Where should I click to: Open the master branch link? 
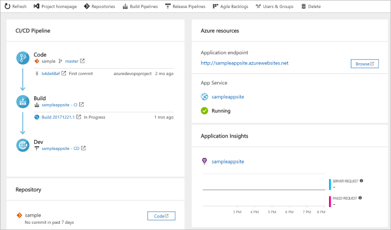pyautogui.click(x=71, y=61)
